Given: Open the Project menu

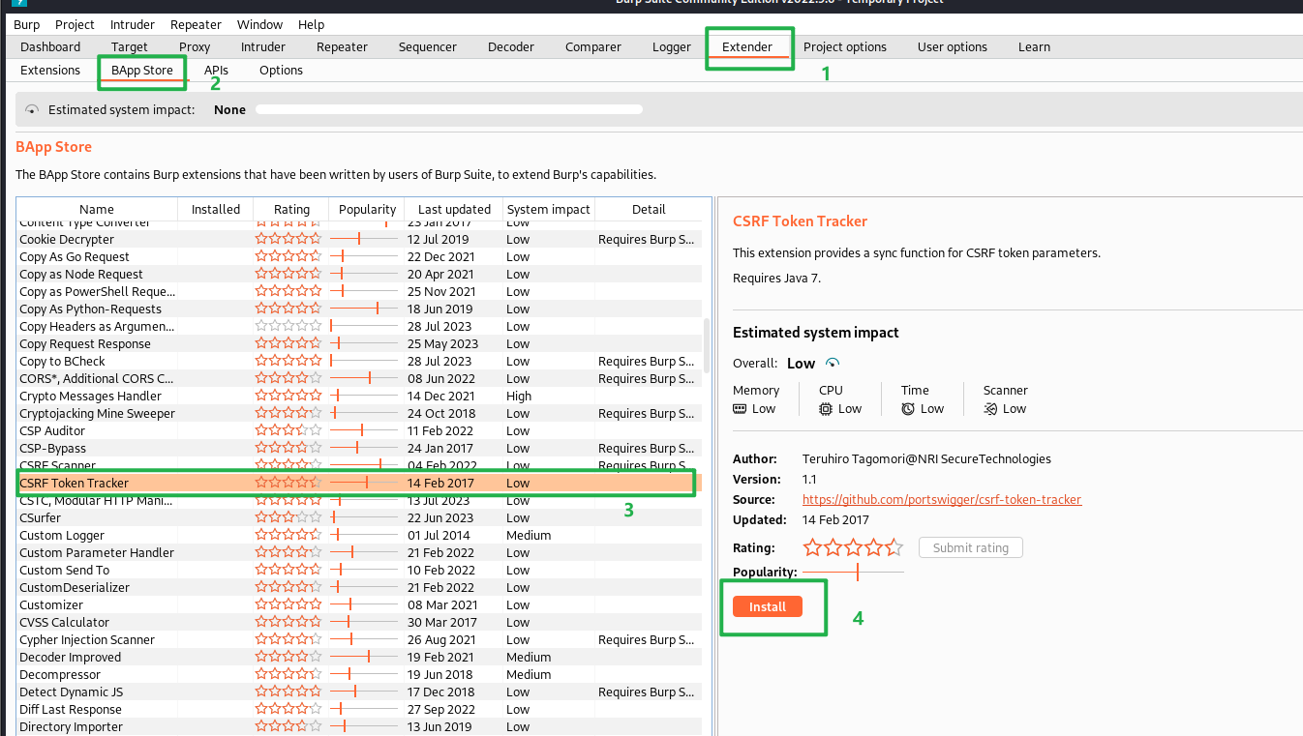Looking at the screenshot, I should coord(75,24).
